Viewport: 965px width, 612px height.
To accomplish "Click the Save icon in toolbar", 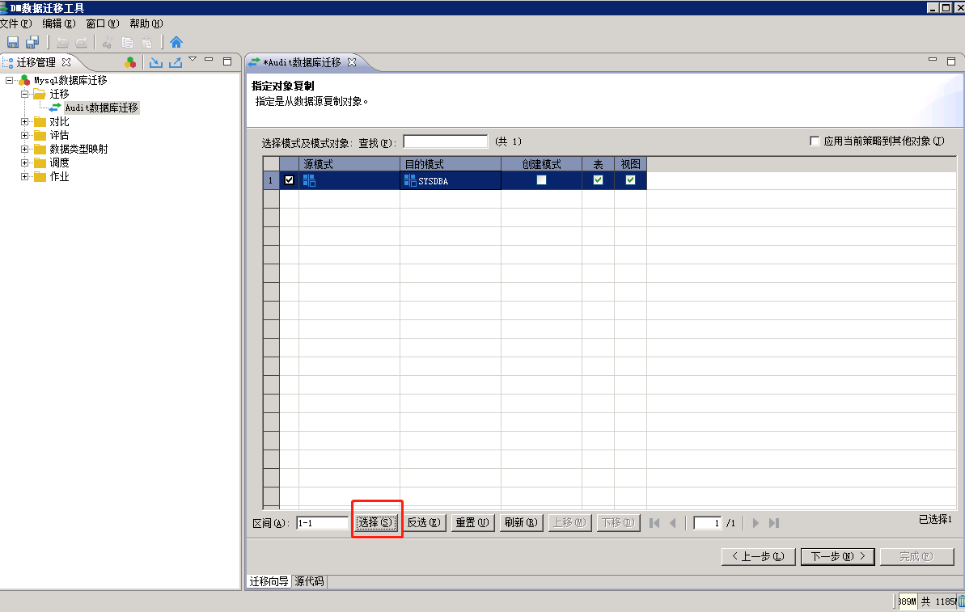I will (x=13, y=42).
